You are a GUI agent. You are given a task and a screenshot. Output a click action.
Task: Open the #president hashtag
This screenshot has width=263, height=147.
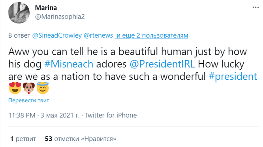(x=233, y=77)
